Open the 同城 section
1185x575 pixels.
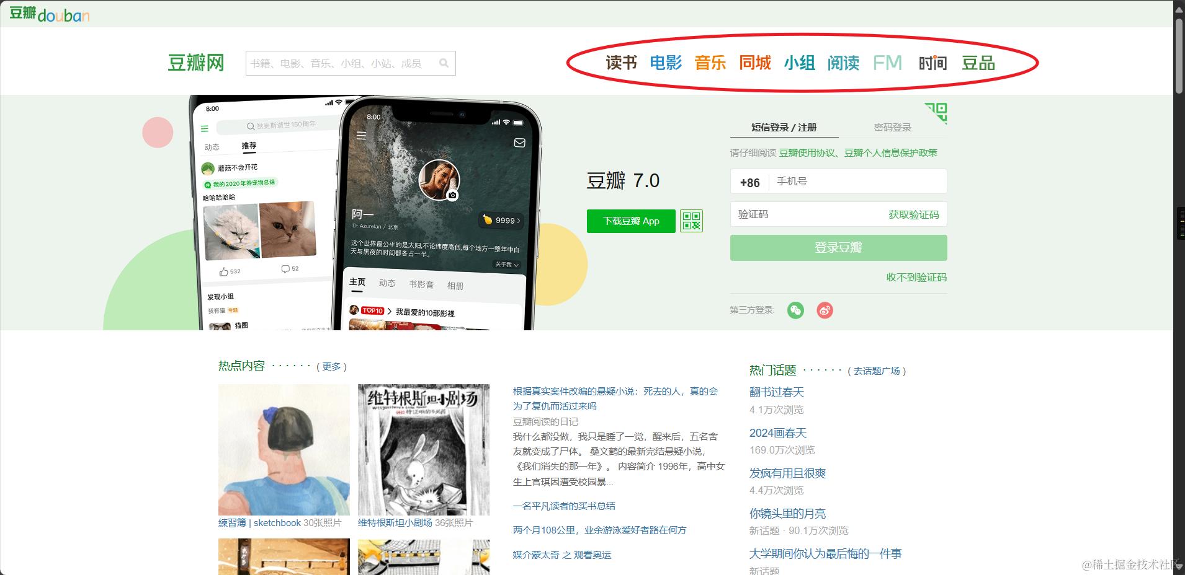tap(755, 63)
